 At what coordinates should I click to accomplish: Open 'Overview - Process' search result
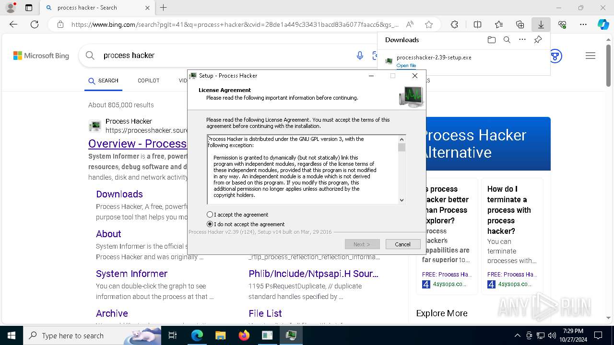click(138, 144)
